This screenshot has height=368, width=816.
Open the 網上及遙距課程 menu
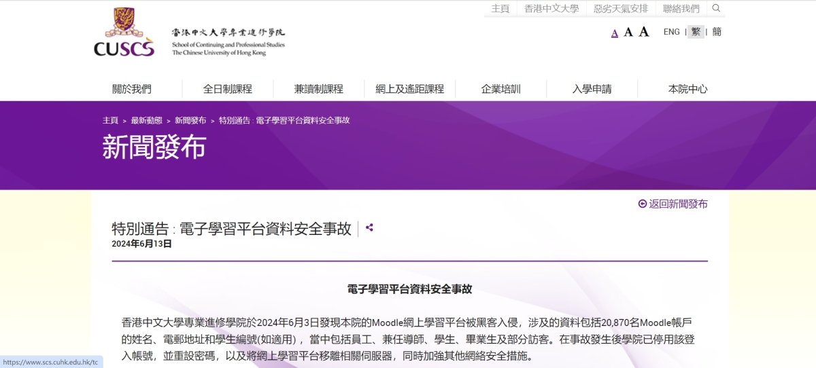click(409, 89)
